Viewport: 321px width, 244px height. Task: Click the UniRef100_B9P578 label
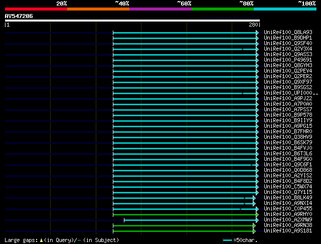(x=288, y=115)
